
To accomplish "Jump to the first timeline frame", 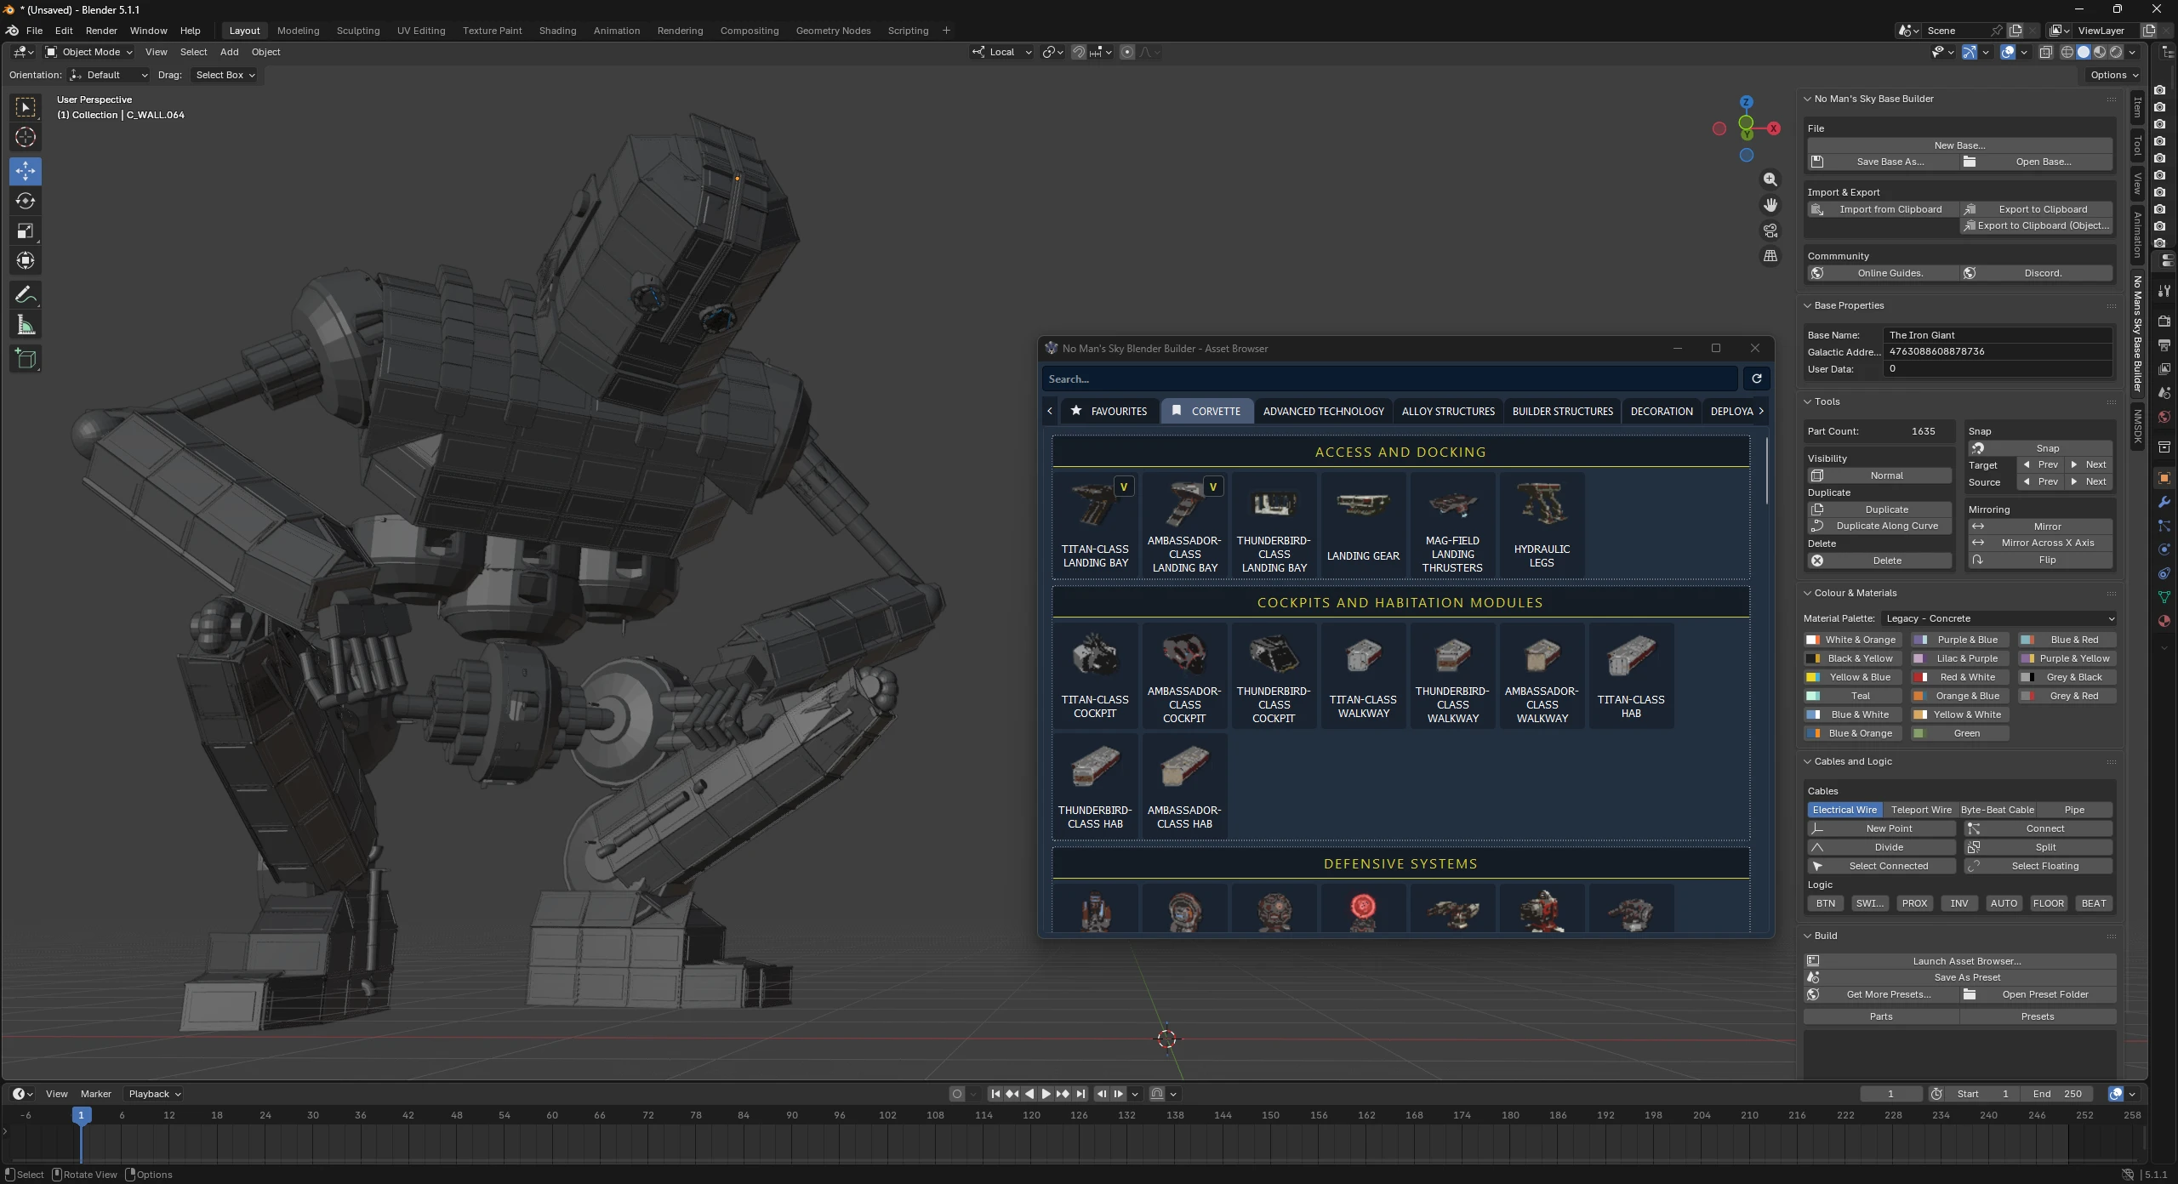I will [995, 1094].
